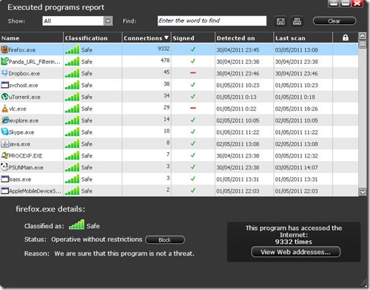Select the uTorrent.exe icon
Image resolution: width=370 pixels, height=290 pixels.
coord(4,97)
